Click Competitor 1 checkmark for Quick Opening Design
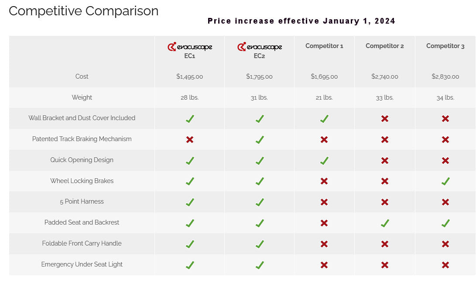The image size is (476, 284). tap(324, 160)
